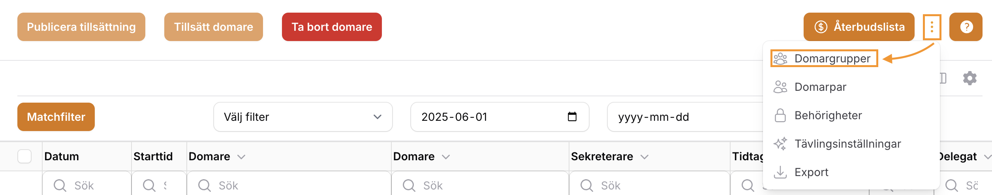
Task: Click the Publicera tillsättning button
Action: click(81, 27)
